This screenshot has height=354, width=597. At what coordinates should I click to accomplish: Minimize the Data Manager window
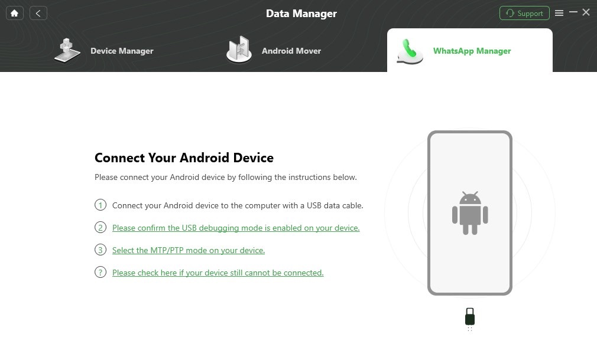click(x=573, y=12)
